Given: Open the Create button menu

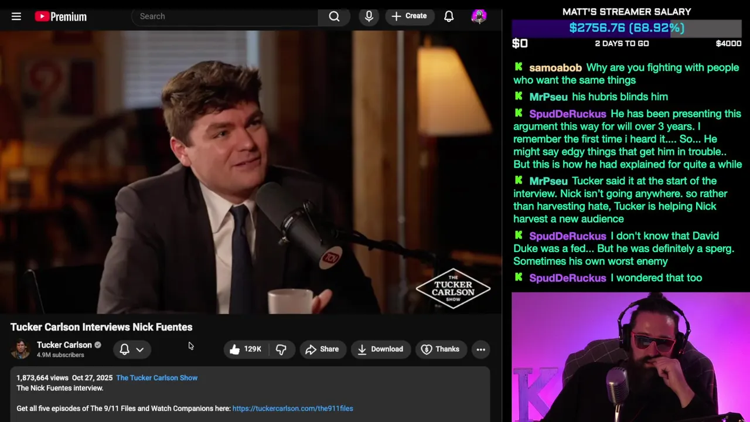Looking at the screenshot, I should pos(409,16).
